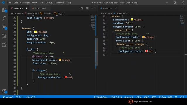Open the errors and warnings status item
Viewport: 187px width, 105px height.
point(31,97)
